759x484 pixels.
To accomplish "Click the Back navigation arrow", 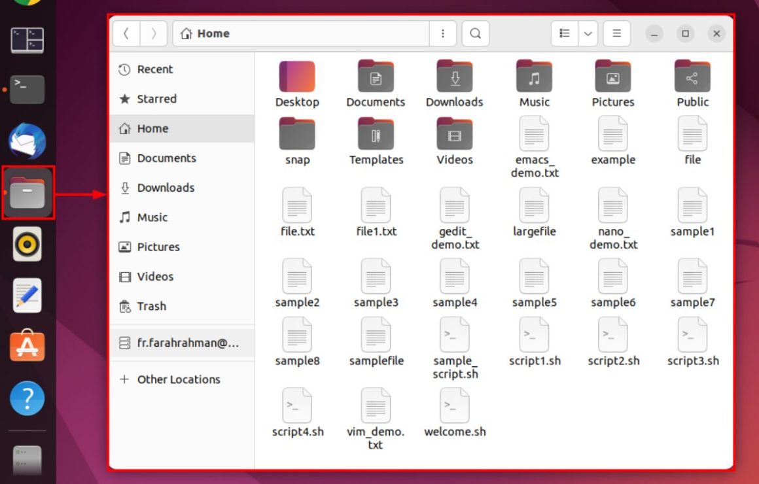I will [126, 33].
